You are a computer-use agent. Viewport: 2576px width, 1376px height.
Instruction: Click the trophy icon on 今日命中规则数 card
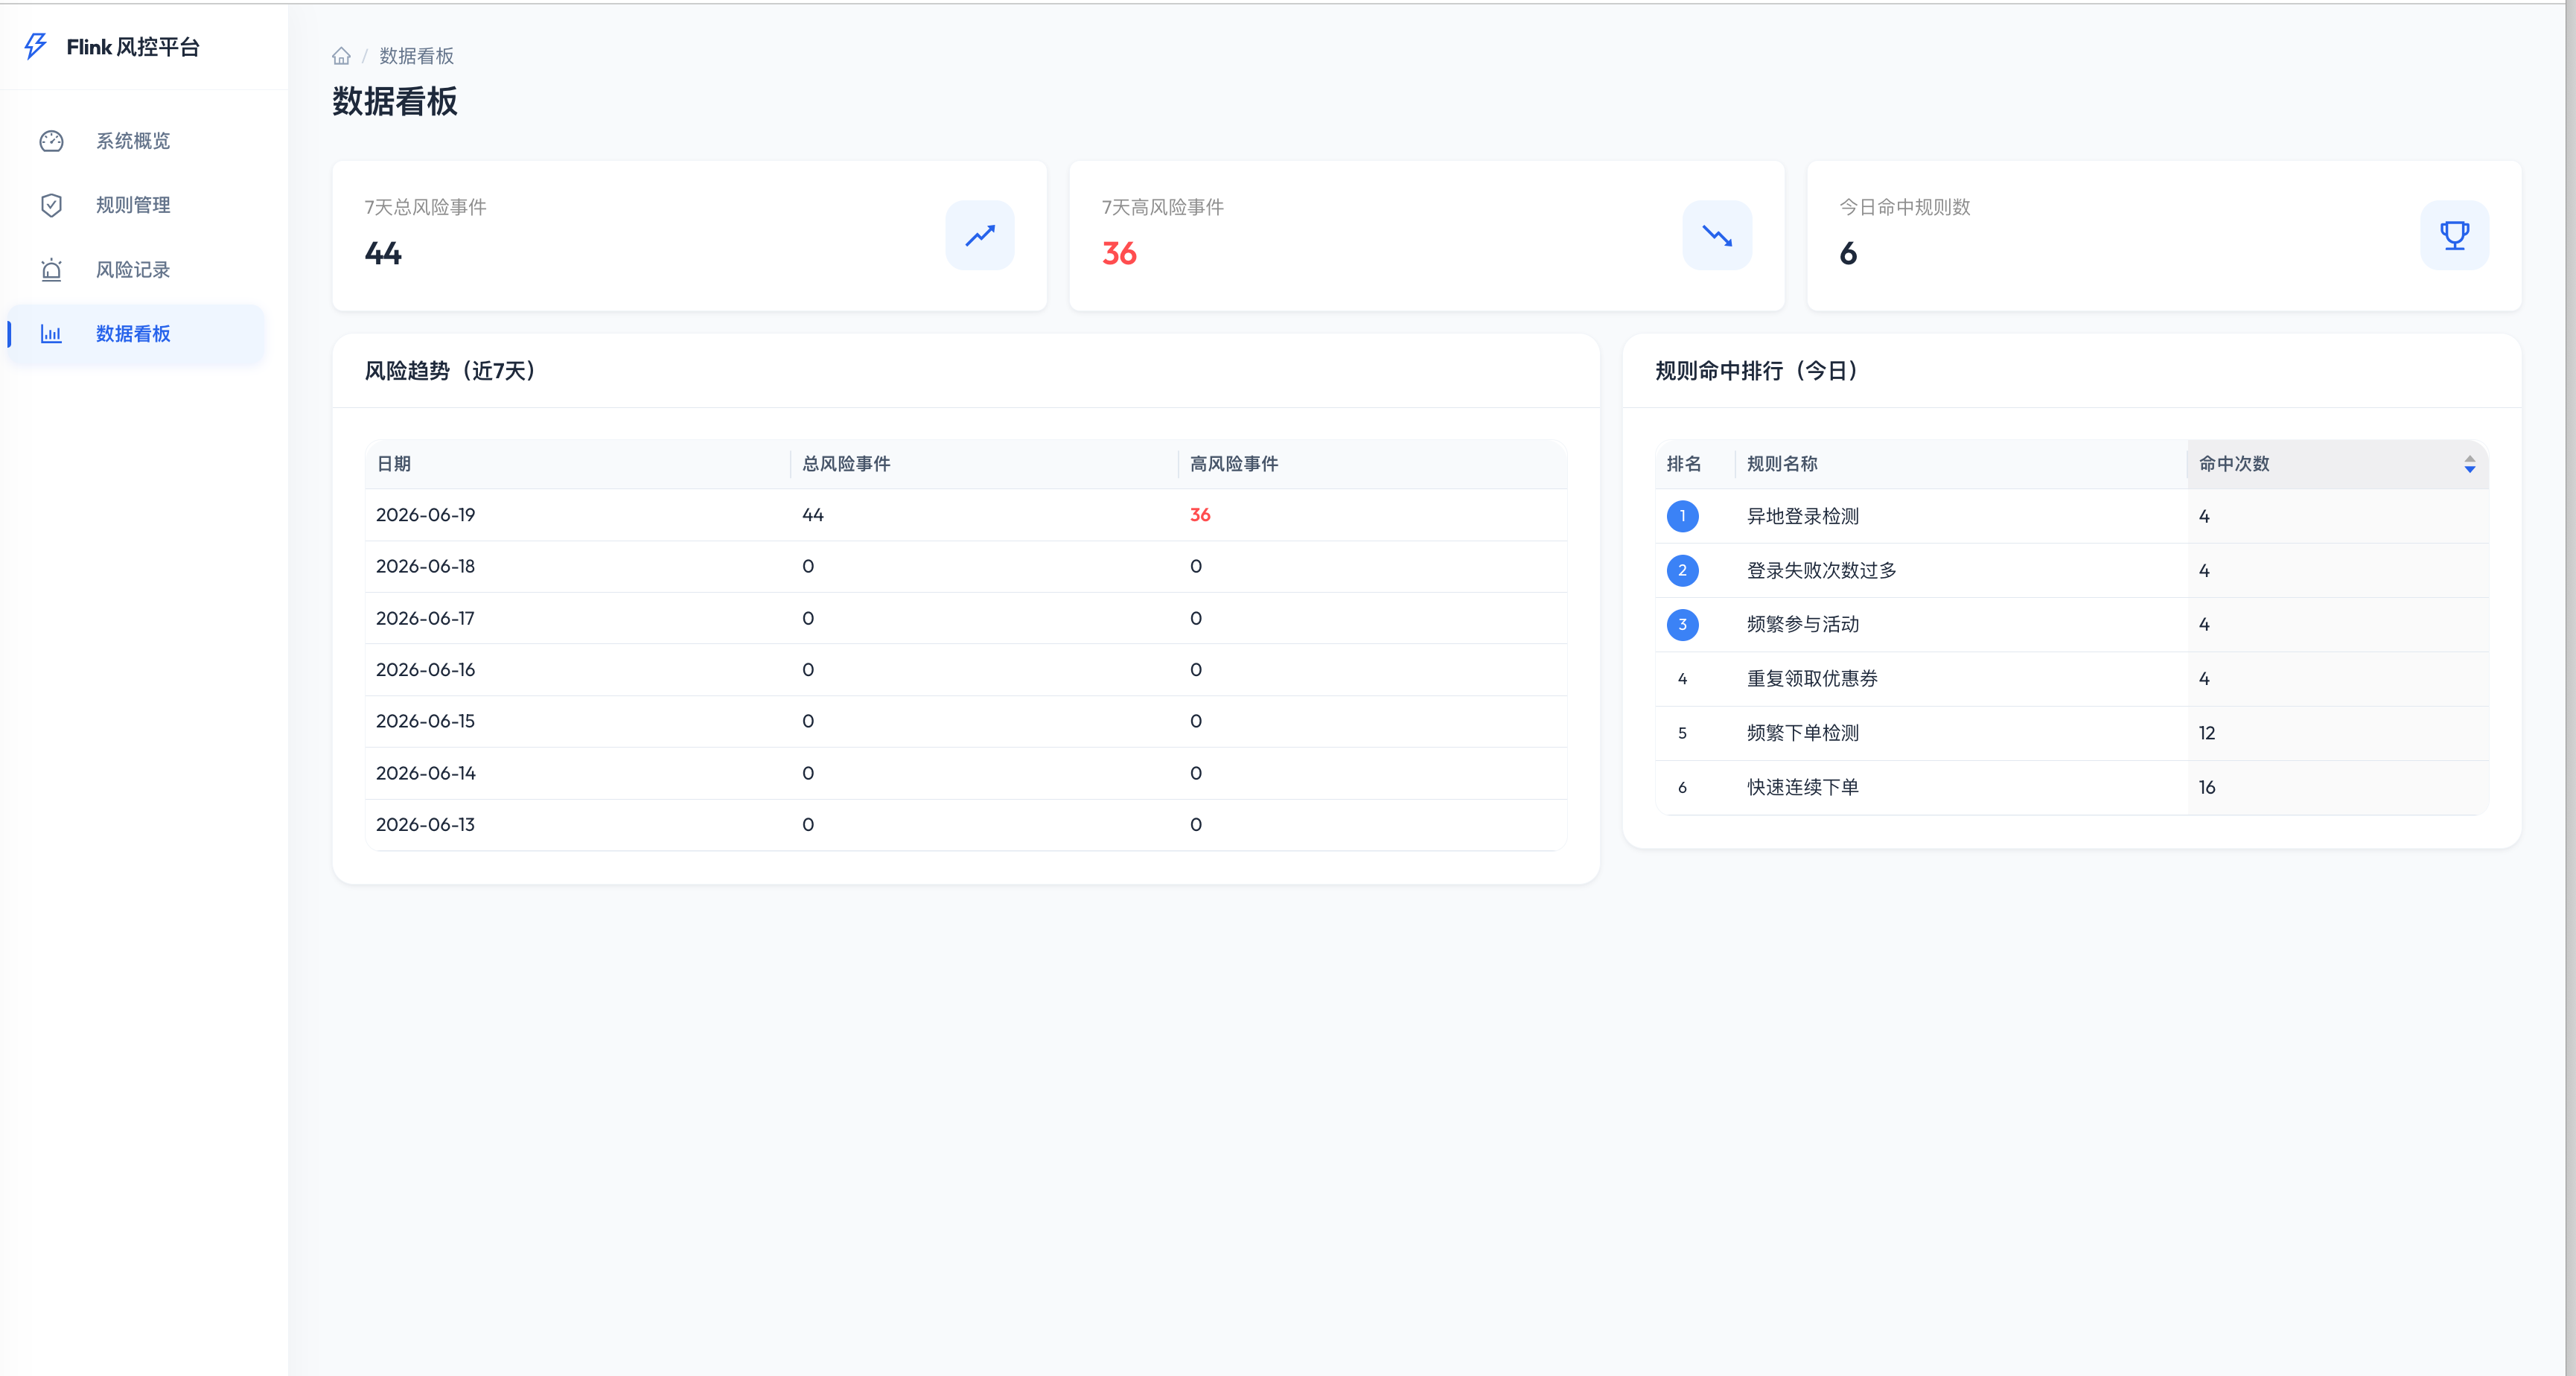tap(2454, 235)
